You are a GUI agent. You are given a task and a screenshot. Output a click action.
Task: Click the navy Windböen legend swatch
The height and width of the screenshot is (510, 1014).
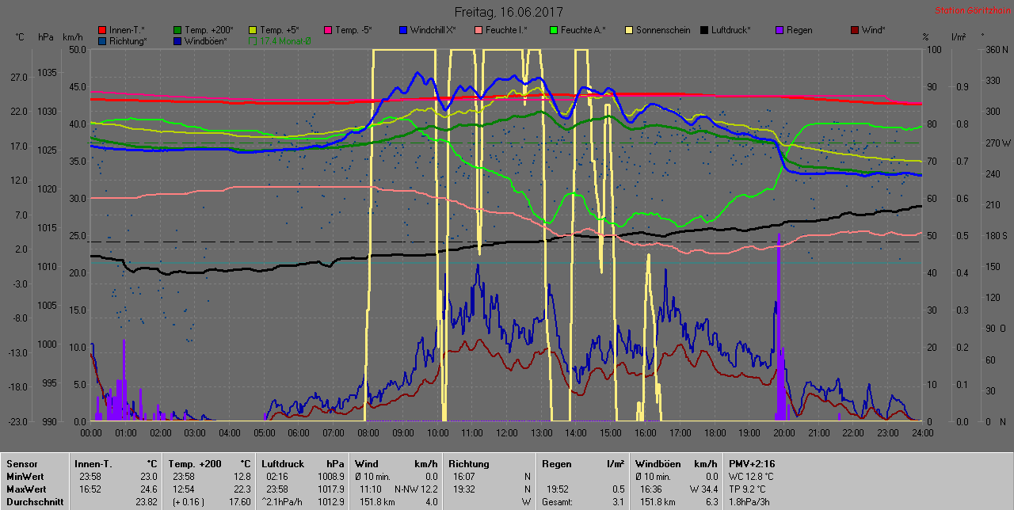(x=177, y=40)
